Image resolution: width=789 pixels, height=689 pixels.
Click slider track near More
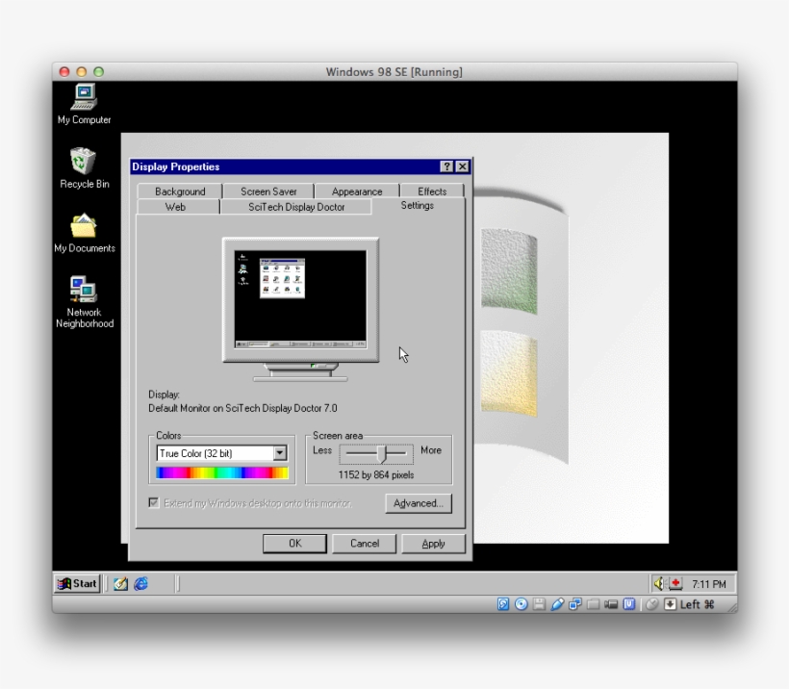(401, 453)
